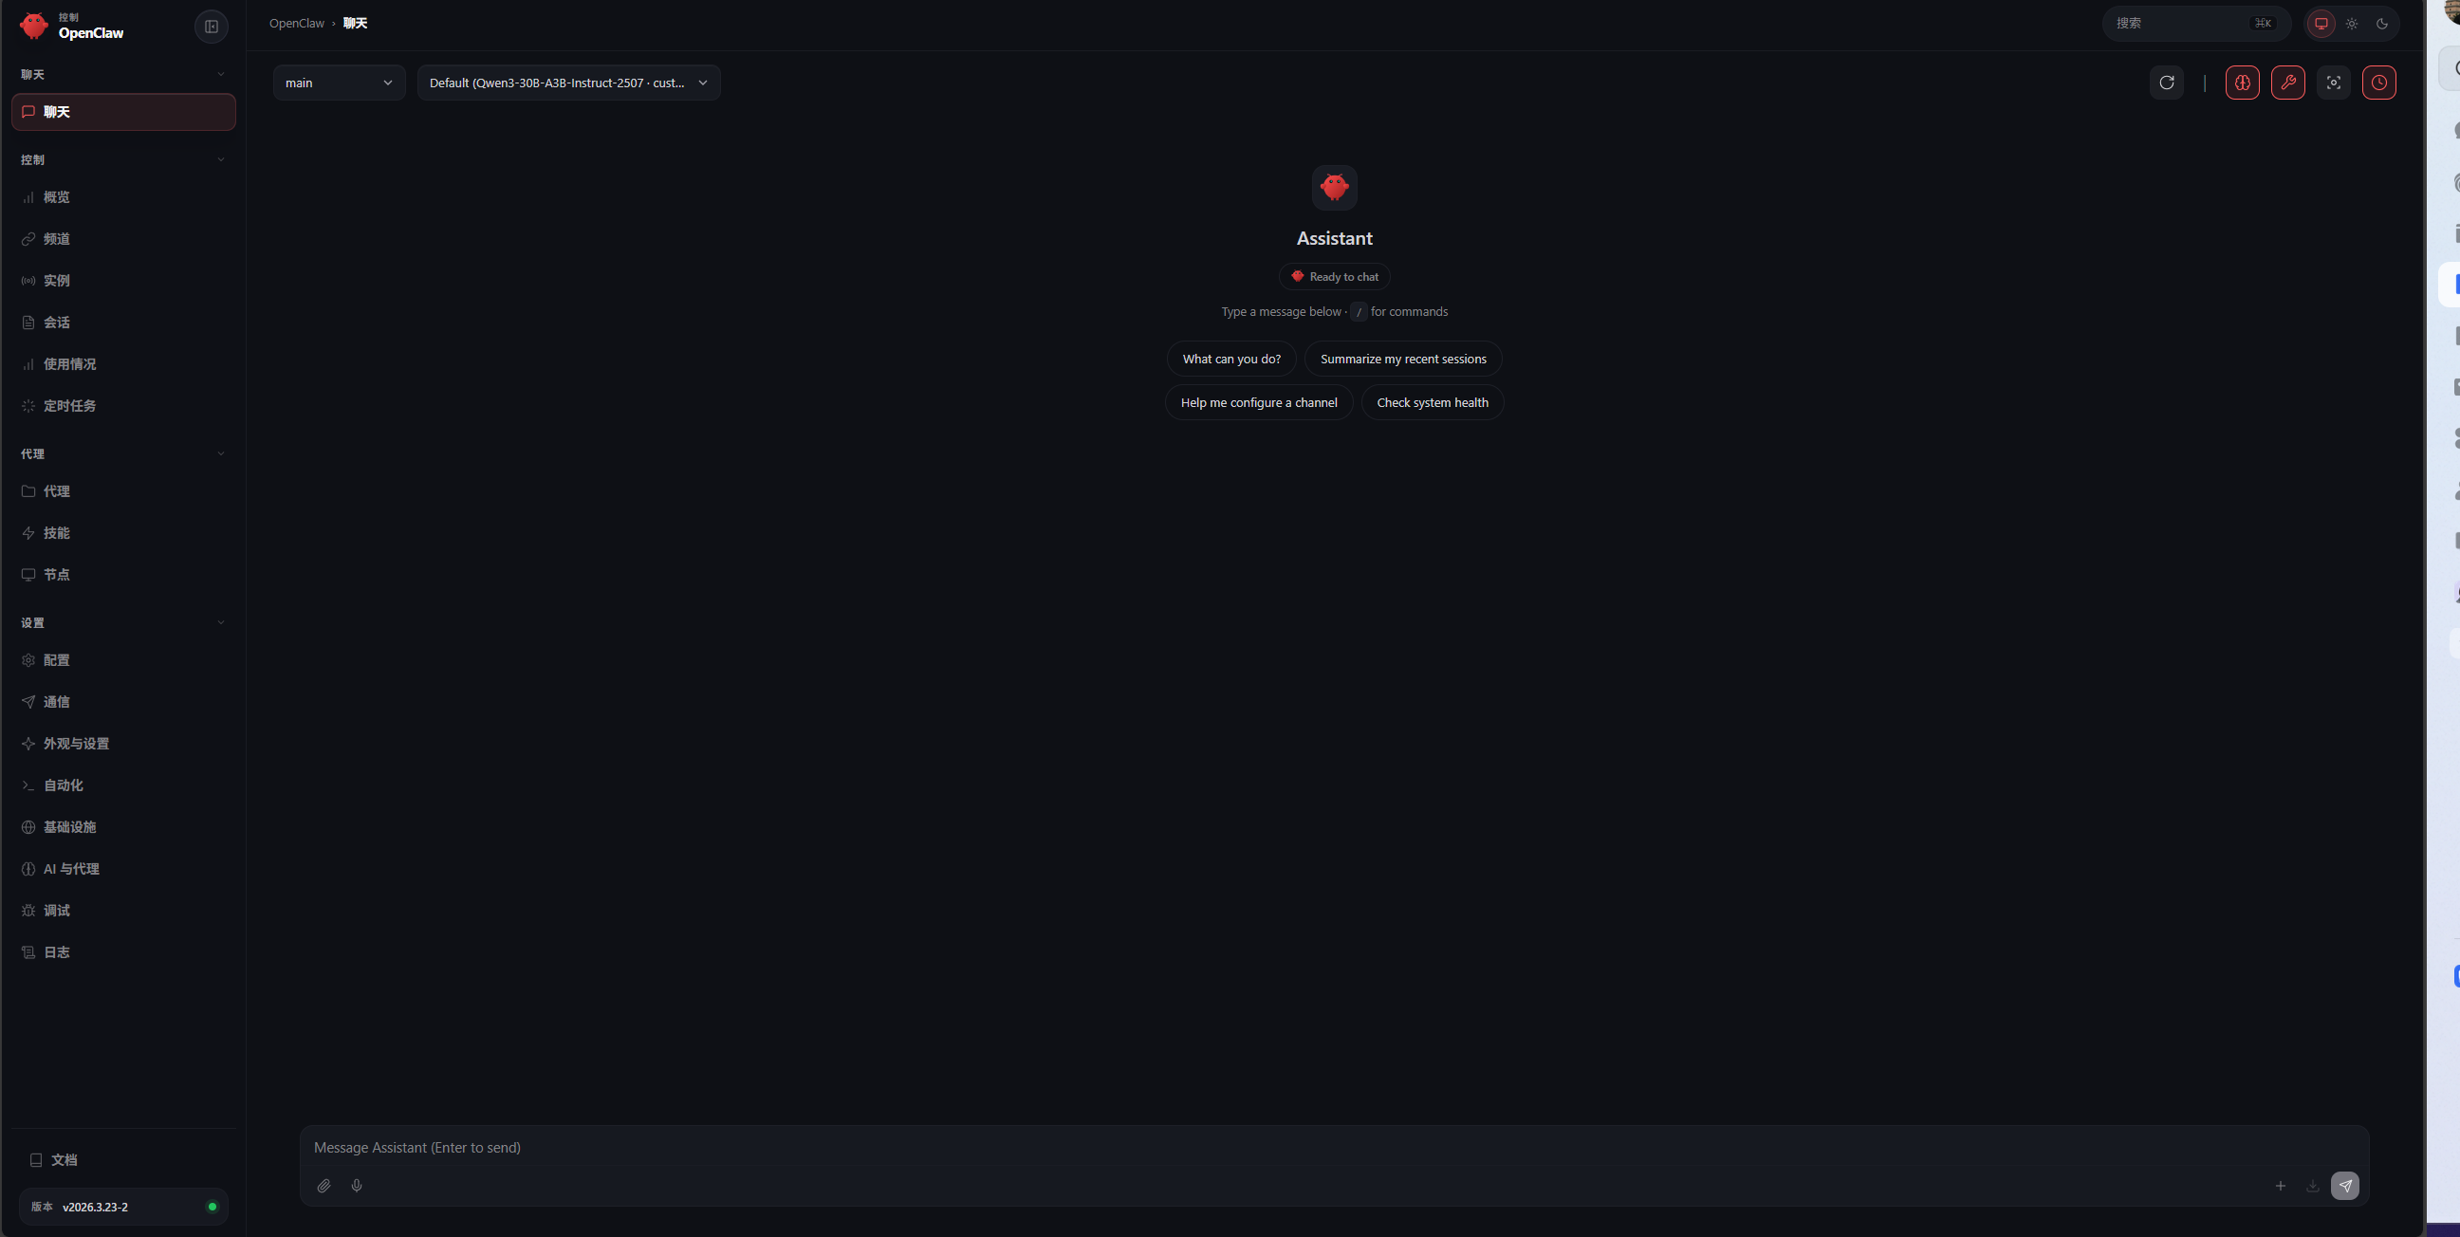Screen dimensions: 2460x1237
Task: Click the paperclip attach file icon
Action: coord(324,1186)
